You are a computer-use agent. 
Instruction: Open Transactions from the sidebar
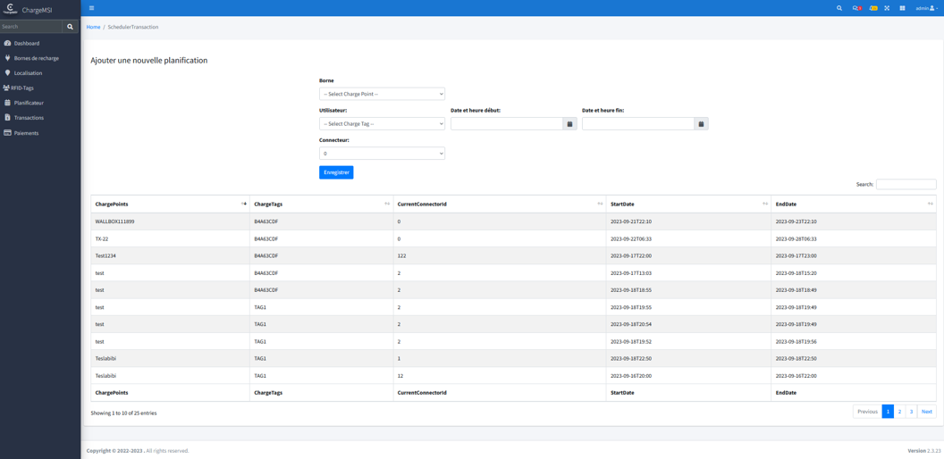tap(29, 118)
